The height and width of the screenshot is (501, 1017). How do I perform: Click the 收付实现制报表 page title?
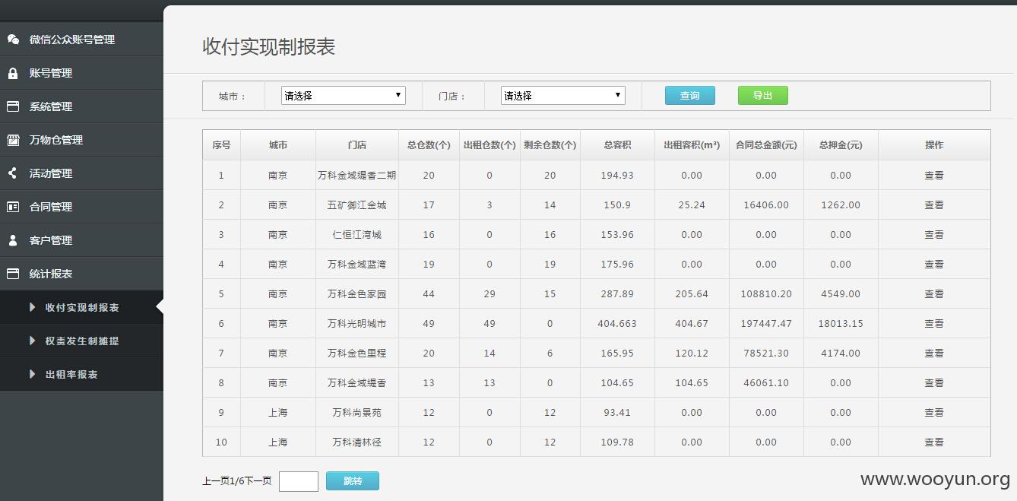click(268, 46)
